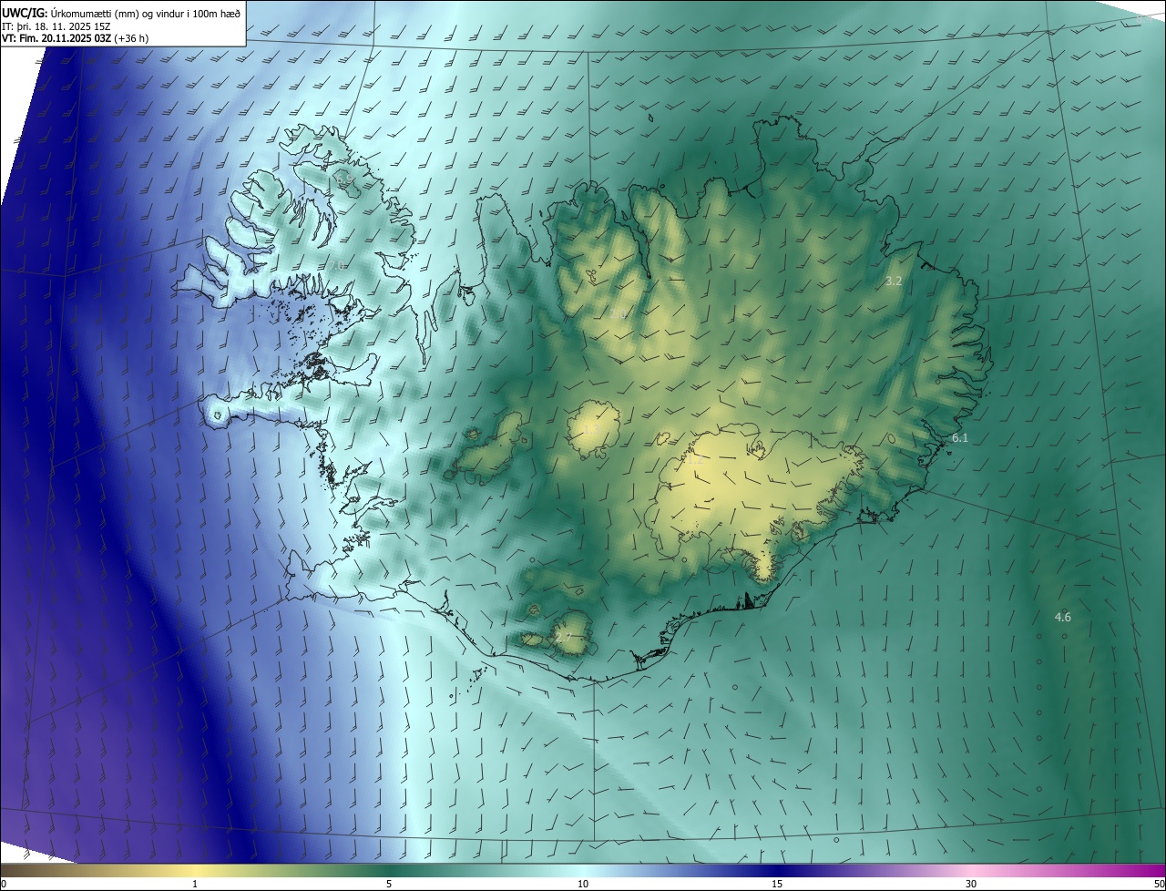Click the 6.9 value in the Westfjords

(x=346, y=181)
